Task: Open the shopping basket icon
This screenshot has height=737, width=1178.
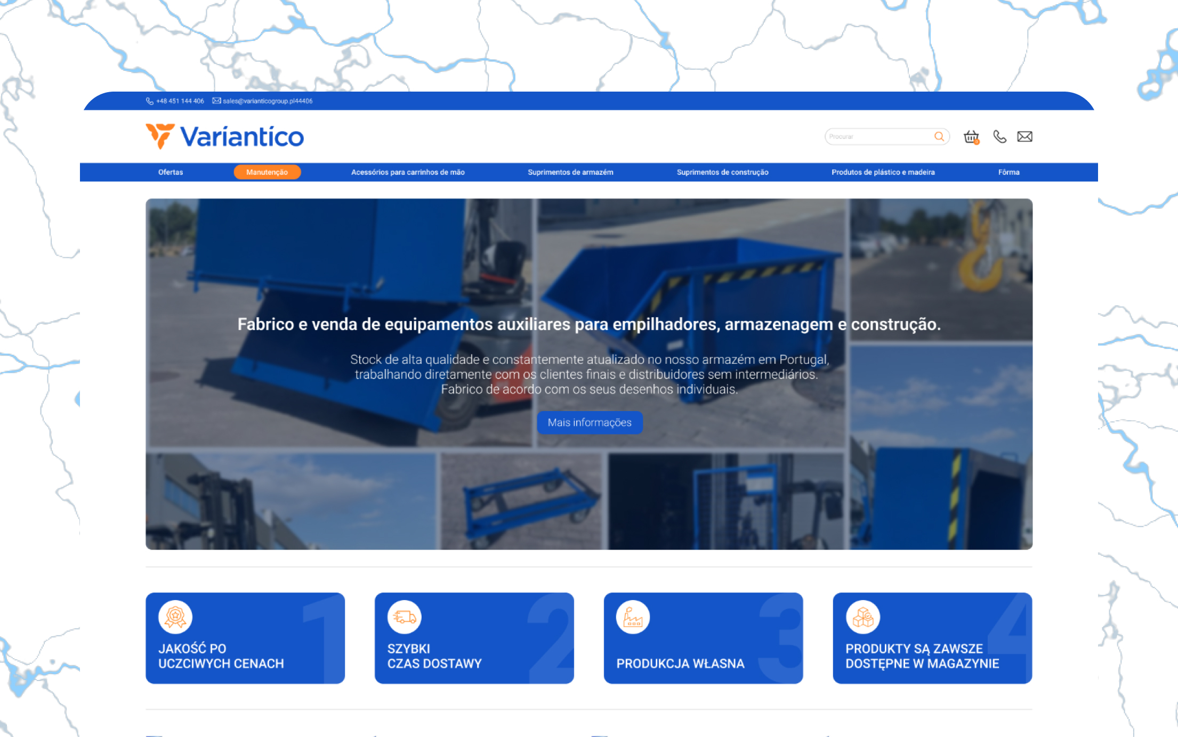Action: pos(971,137)
